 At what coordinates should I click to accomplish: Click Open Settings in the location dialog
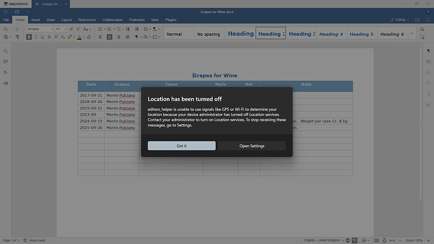252,146
